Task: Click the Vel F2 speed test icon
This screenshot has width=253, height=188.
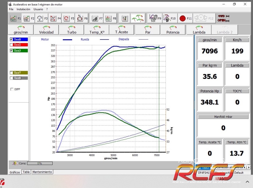Action: (x=26, y=18)
